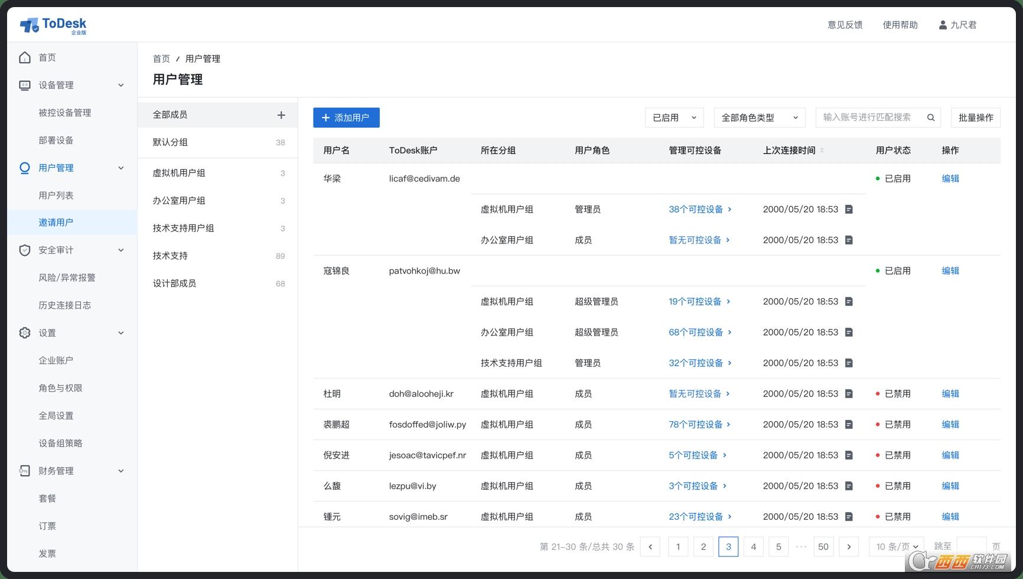Select 全部成员 group
This screenshot has height=579, width=1023.
point(217,115)
